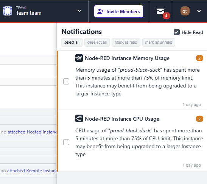Click the Node-RED icon beside CPU Usage
This screenshot has height=184, width=207.
(79, 118)
